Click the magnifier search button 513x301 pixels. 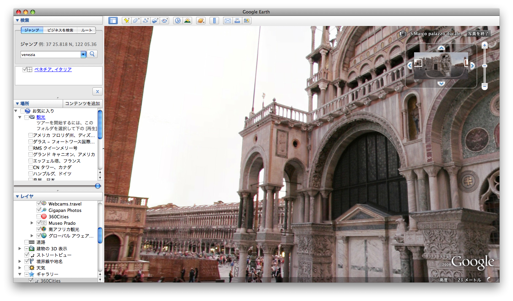tap(92, 54)
